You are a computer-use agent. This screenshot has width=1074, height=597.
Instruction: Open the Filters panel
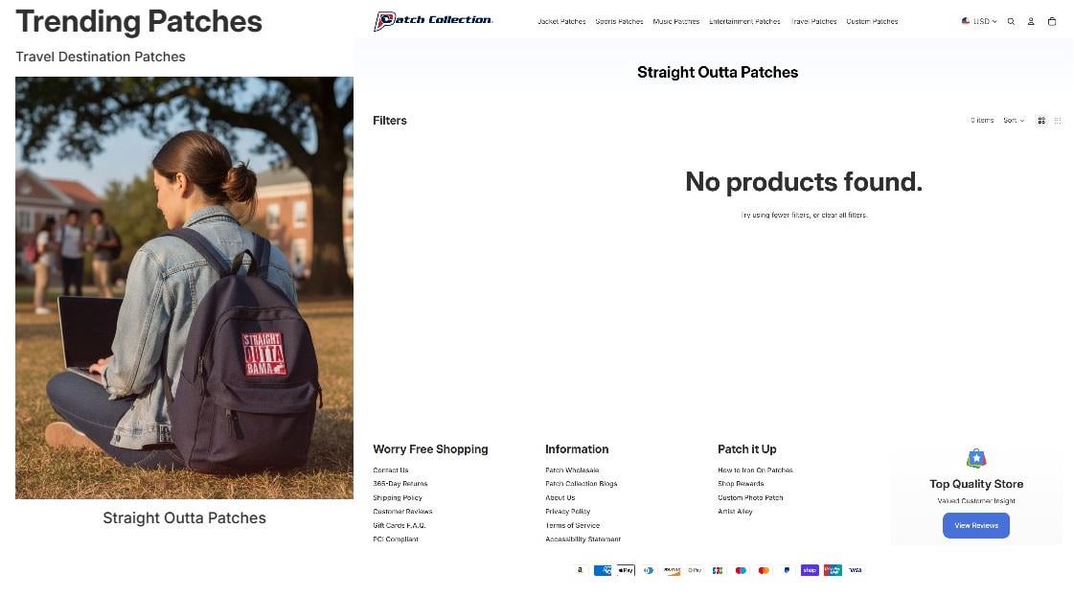click(390, 121)
